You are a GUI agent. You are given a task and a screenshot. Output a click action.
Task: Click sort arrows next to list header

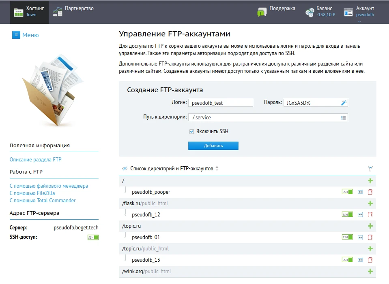pyautogui.click(x=217, y=168)
